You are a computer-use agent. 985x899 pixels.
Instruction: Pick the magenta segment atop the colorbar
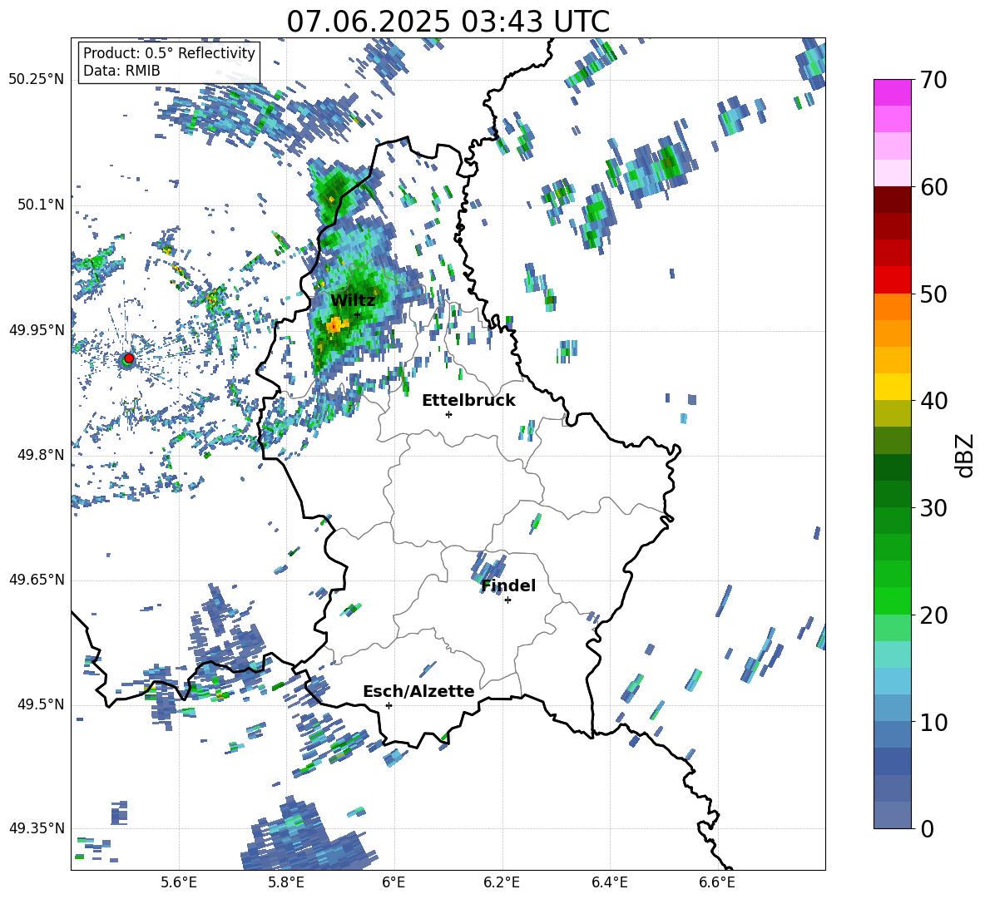(x=892, y=92)
